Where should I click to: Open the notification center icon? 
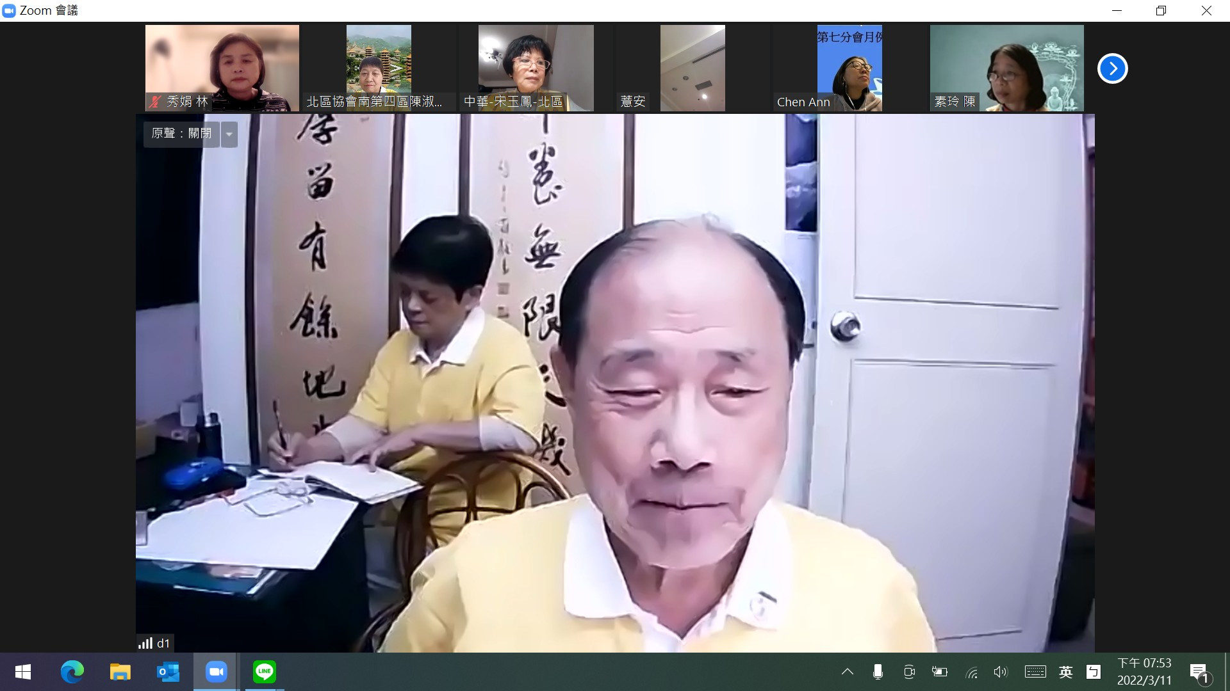1199,672
